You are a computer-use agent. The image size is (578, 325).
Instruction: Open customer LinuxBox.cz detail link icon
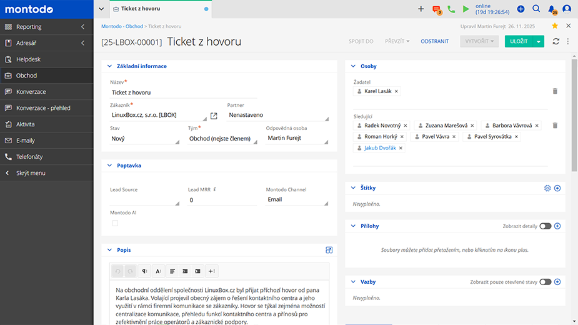tap(214, 116)
